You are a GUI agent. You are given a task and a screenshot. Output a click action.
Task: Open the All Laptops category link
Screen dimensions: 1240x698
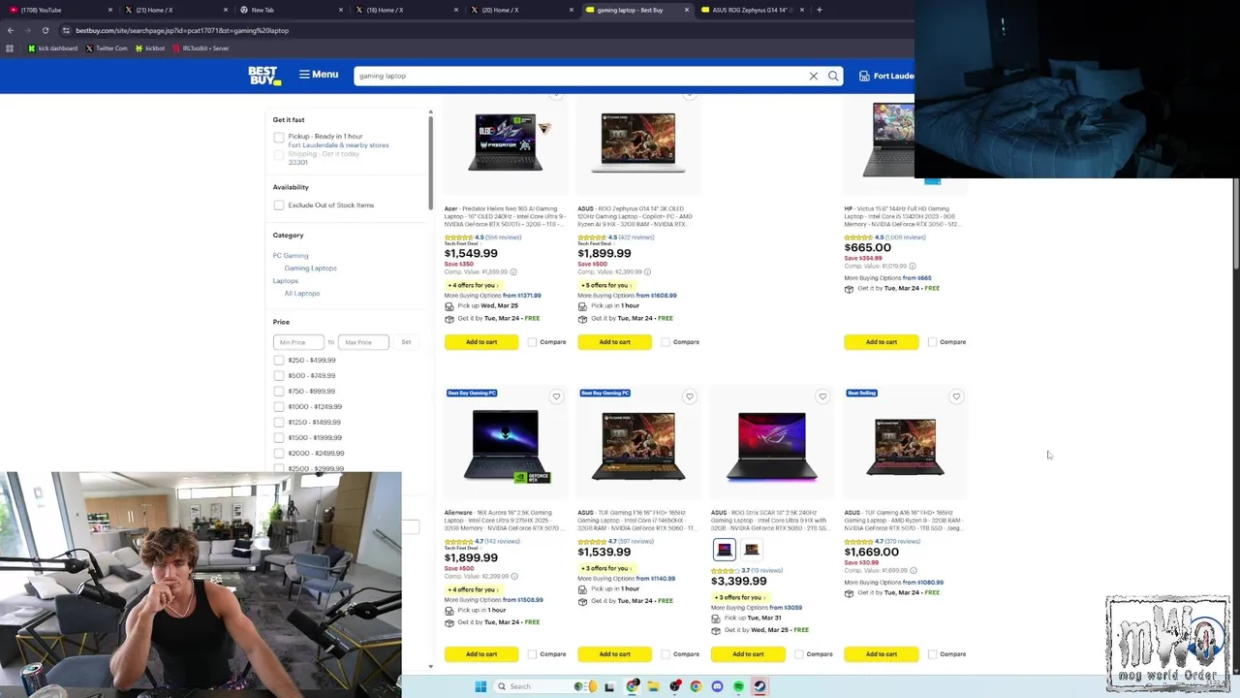[301, 294]
